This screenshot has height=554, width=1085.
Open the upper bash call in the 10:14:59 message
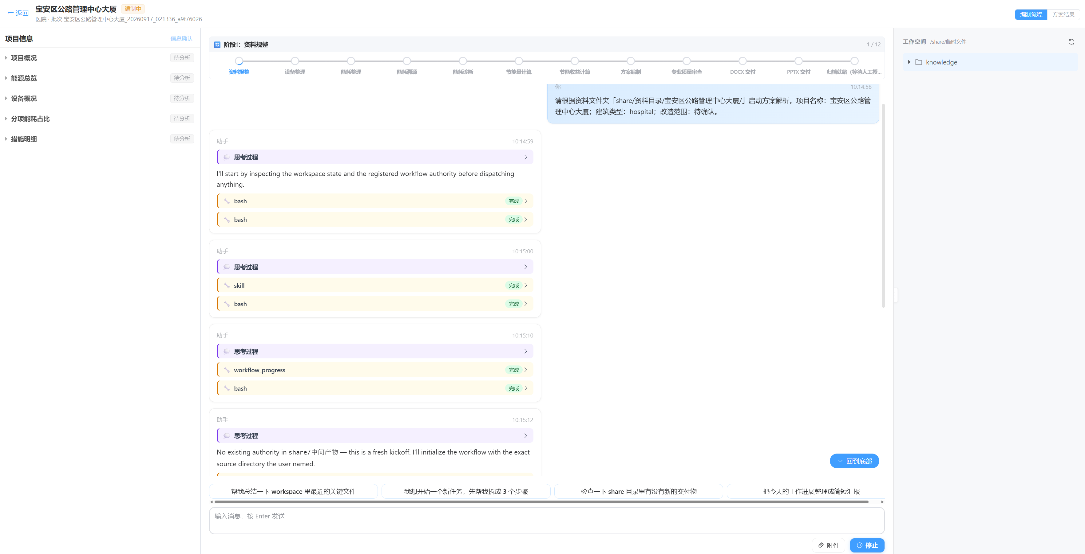(375, 201)
